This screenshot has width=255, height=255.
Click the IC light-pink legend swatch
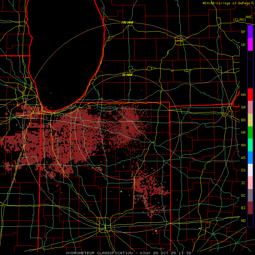[x=250, y=183]
